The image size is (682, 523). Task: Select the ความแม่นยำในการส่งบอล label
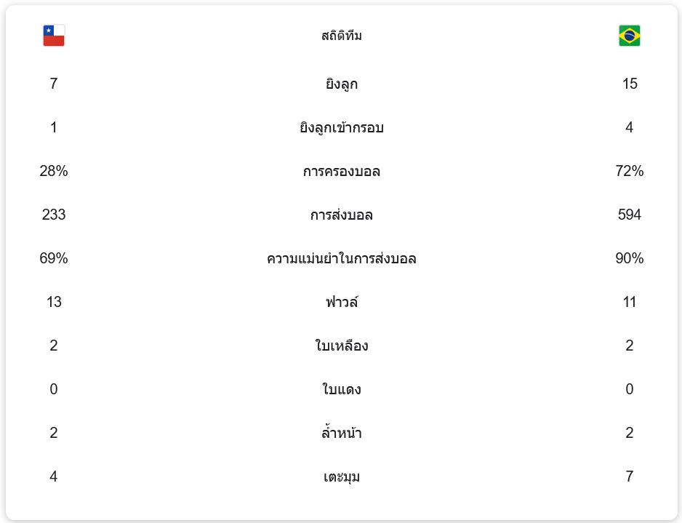[341, 259]
